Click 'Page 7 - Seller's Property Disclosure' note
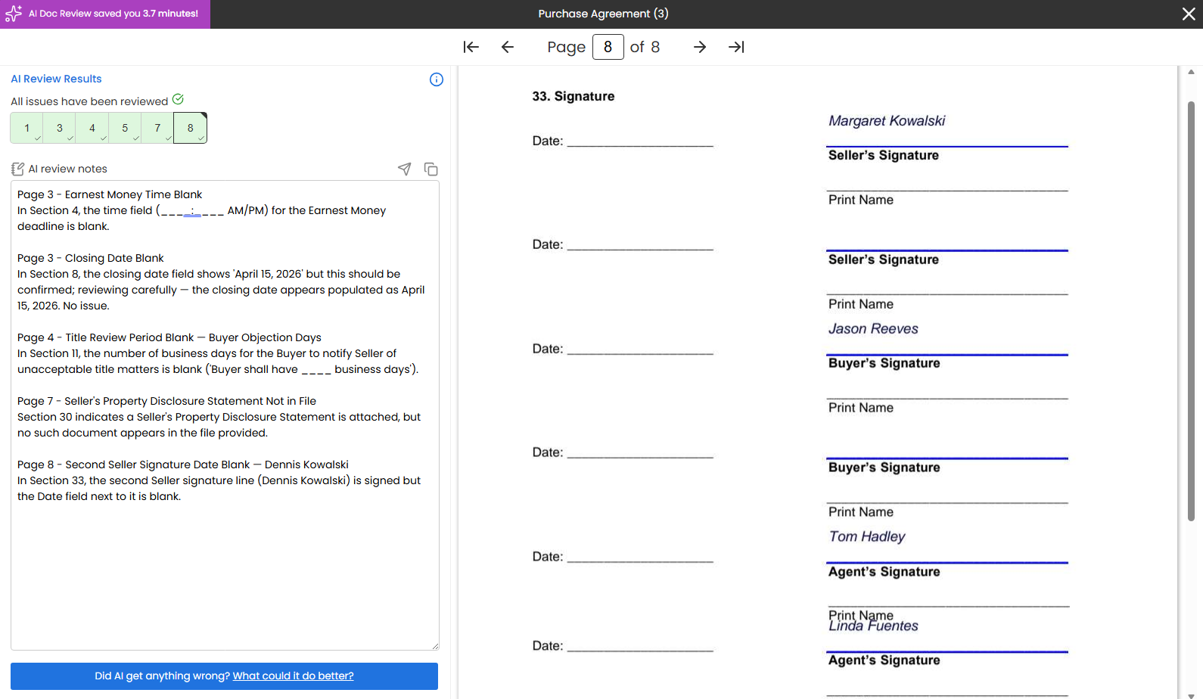1203x699 pixels. tap(167, 401)
